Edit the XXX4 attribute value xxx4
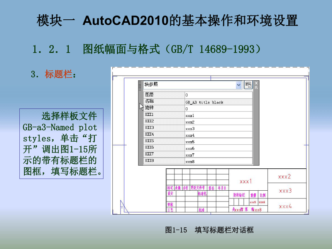Viewport: 332px width, 249px height. pyautogui.click(x=219, y=135)
